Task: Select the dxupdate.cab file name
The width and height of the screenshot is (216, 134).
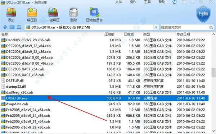Action: (x=17, y=104)
